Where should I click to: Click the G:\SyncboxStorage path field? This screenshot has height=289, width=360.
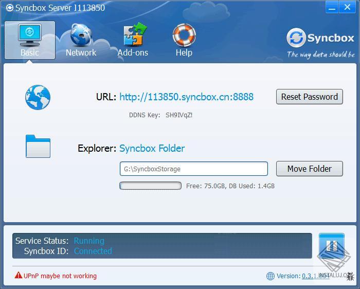[194, 169]
